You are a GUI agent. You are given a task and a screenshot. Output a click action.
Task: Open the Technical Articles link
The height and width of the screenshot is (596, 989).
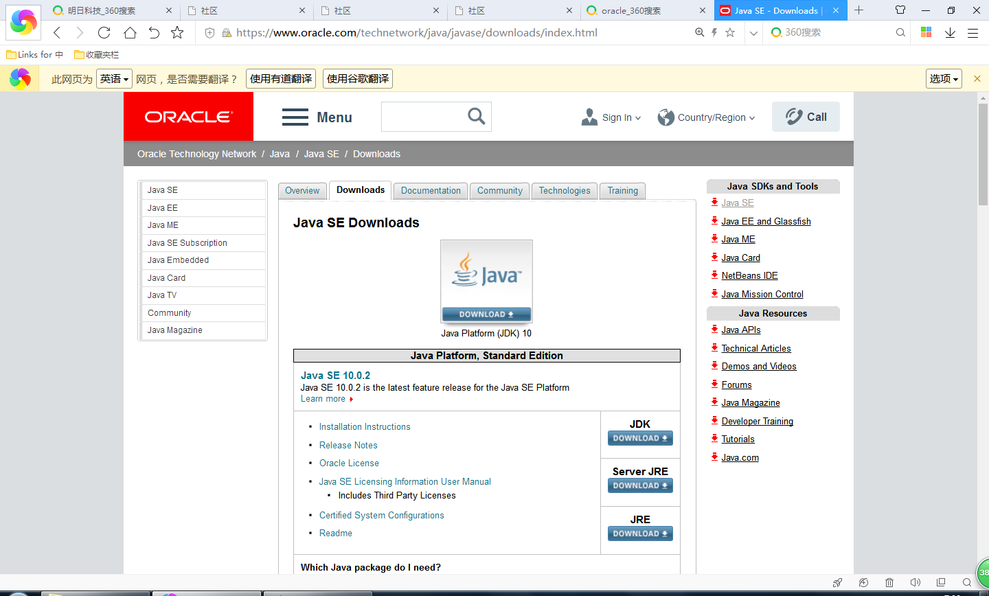(x=756, y=348)
